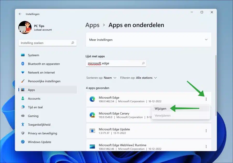Image resolution: width=233 pixels, height=163 pixels.
Task: Expand the Meer instellingen section
Action: [148, 39]
